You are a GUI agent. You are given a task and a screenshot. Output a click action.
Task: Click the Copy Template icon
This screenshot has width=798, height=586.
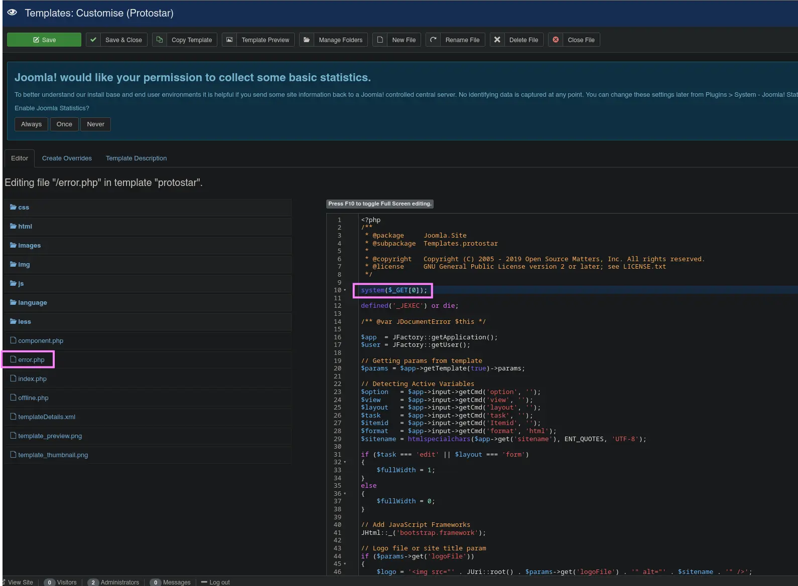(160, 40)
